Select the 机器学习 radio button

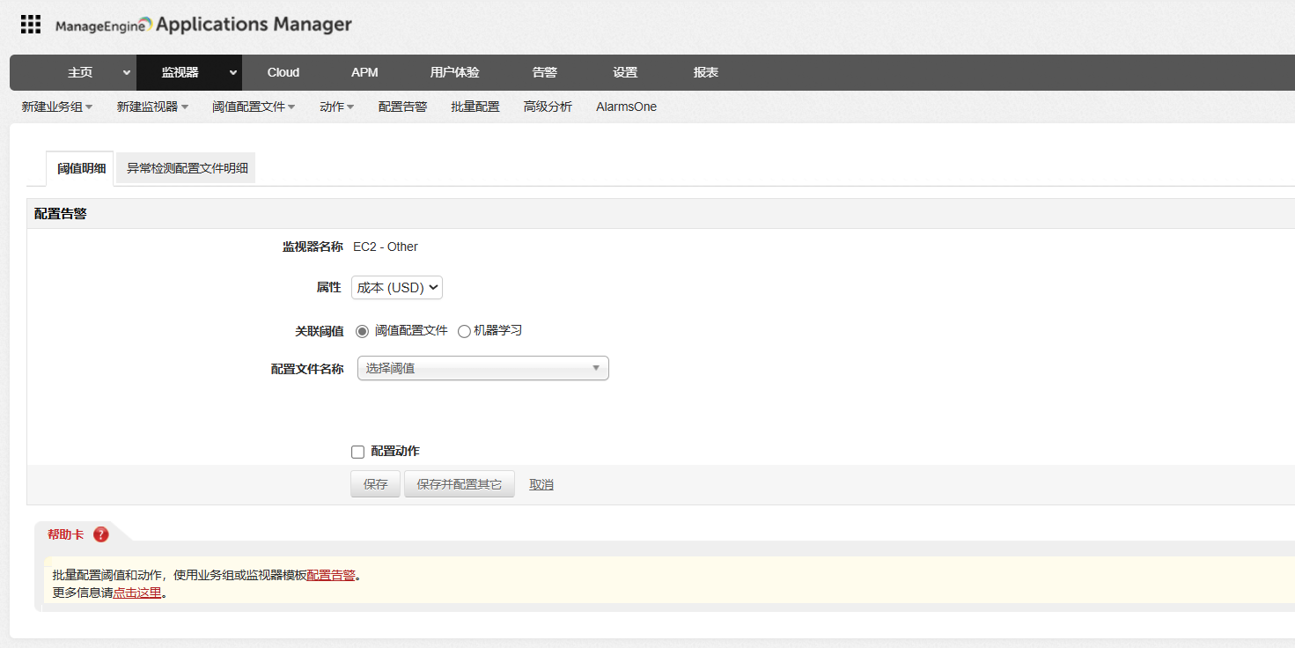[464, 331]
